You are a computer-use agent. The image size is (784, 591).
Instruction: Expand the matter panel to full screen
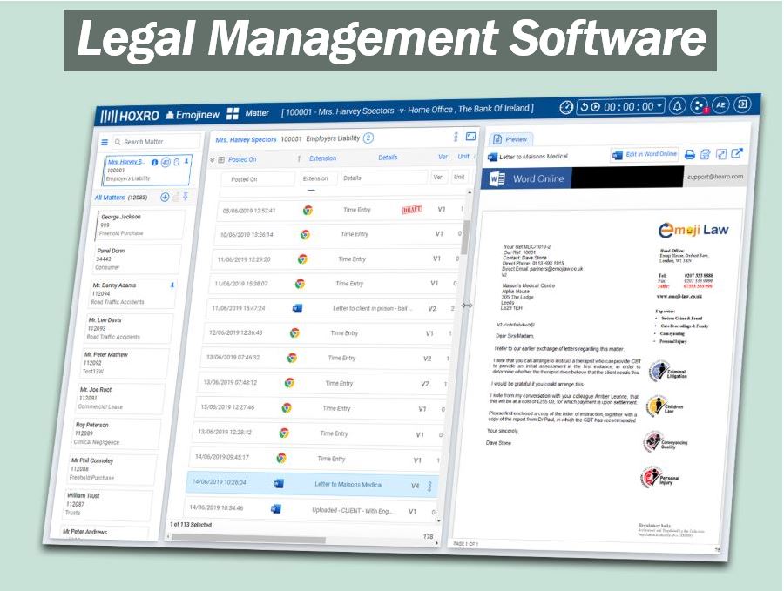point(470,136)
